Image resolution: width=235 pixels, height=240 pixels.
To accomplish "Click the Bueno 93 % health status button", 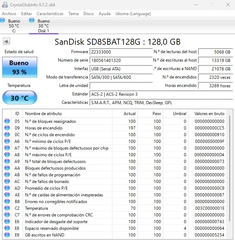I will point(20,67).
